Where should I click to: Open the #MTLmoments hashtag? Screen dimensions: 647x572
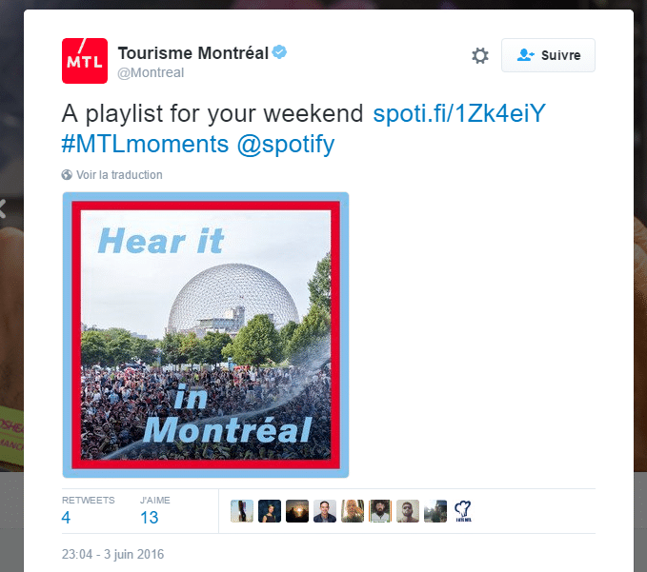click(145, 145)
